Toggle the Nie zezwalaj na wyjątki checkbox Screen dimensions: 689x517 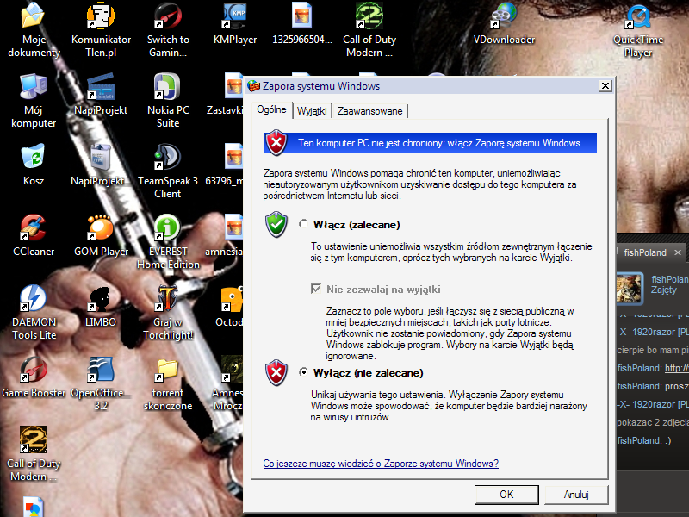coord(315,289)
